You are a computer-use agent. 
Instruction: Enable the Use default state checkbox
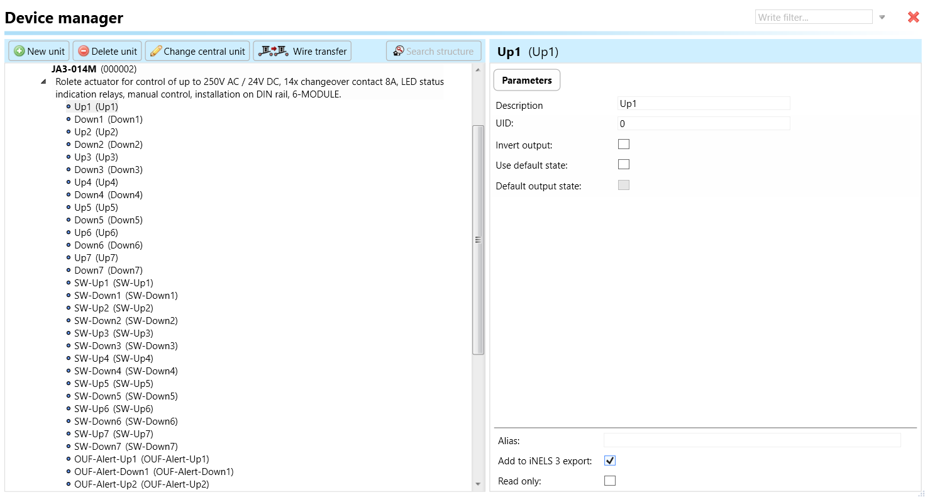tap(624, 164)
